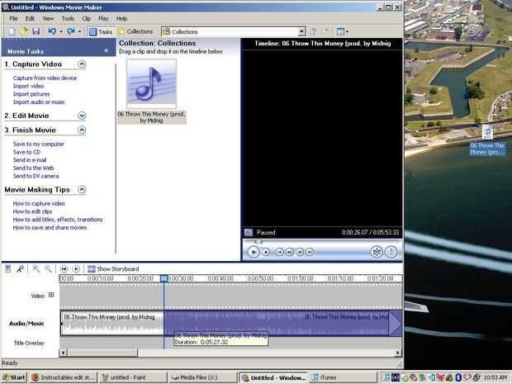Click the Redo arrow icon
The height and width of the screenshot is (384, 512).
click(x=70, y=31)
